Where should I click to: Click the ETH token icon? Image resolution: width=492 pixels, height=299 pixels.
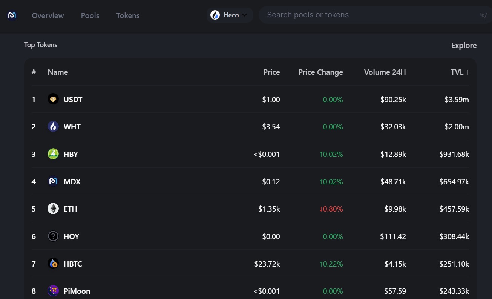pos(53,209)
